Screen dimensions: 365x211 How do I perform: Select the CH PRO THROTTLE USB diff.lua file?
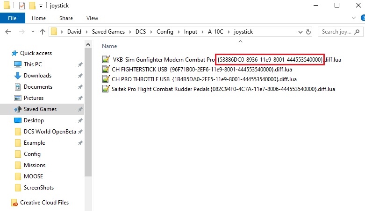click(x=199, y=79)
